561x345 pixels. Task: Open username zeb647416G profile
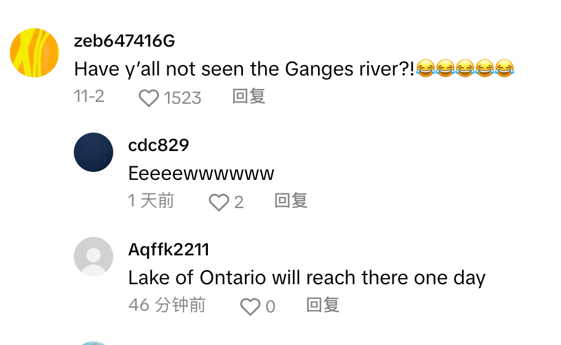point(124,41)
